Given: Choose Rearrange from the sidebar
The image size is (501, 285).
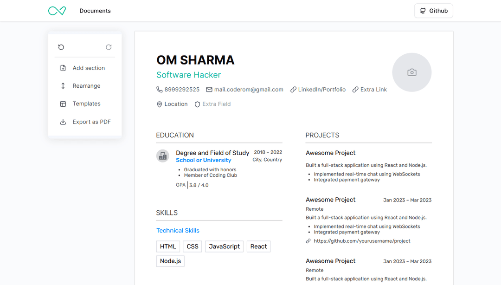Looking at the screenshot, I should [86, 86].
